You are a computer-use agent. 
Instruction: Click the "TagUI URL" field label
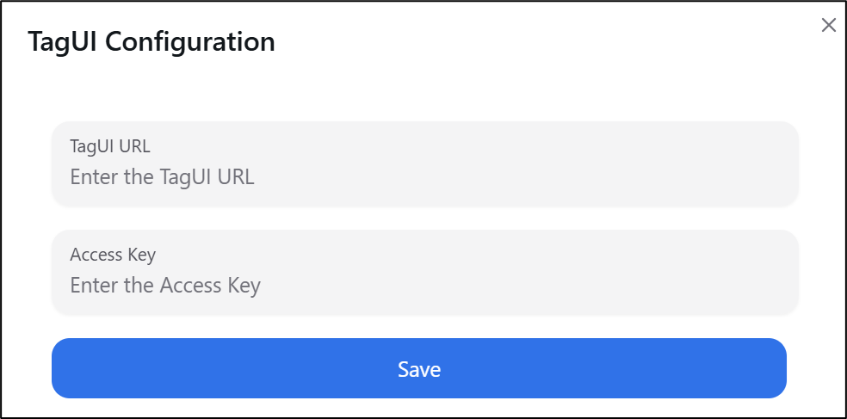(110, 146)
